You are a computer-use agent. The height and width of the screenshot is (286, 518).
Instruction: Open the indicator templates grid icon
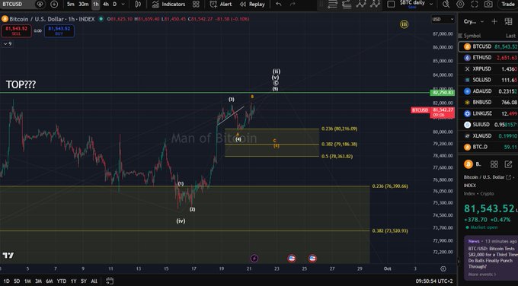[197, 5]
